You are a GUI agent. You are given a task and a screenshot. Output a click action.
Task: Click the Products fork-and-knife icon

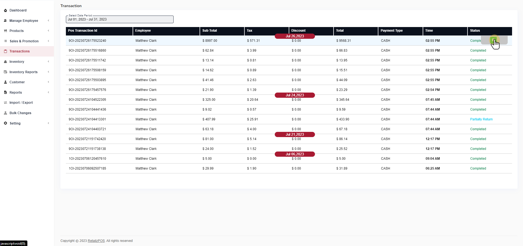tap(5, 31)
